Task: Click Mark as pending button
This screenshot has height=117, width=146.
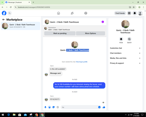Action: click(60, 33)
